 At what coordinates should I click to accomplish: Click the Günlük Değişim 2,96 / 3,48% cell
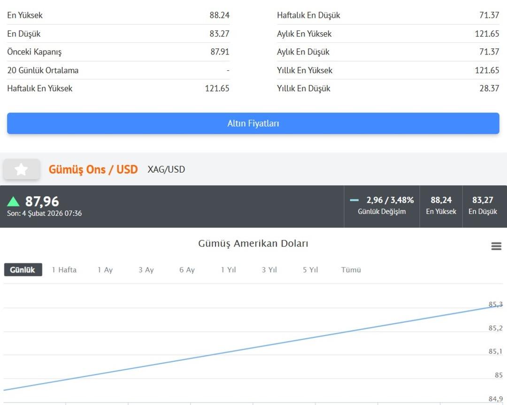382,206
